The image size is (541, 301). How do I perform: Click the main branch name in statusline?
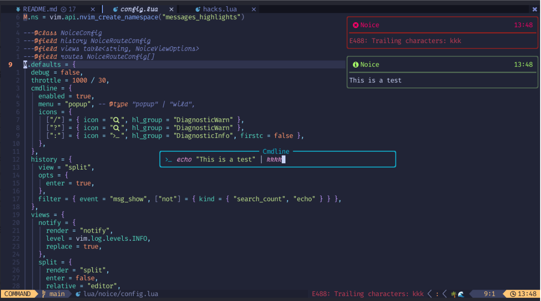pyautogui.click(x=57, y=294)
